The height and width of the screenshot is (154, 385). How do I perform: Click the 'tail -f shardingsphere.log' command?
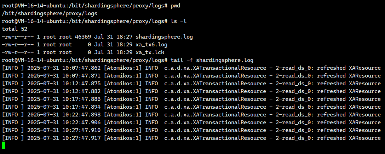[x=212, y=60]
